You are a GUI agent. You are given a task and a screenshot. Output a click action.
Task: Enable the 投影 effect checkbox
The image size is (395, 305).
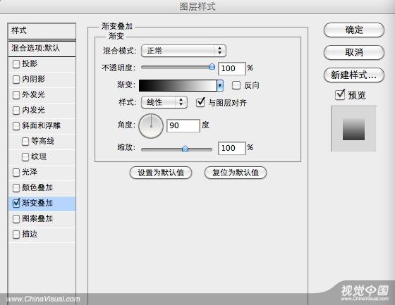(x=16, y=64)
